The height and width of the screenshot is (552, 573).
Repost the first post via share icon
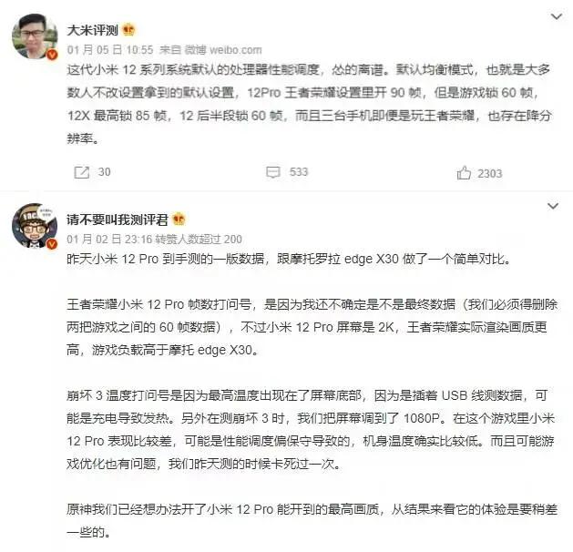click(x=81, y=172)
